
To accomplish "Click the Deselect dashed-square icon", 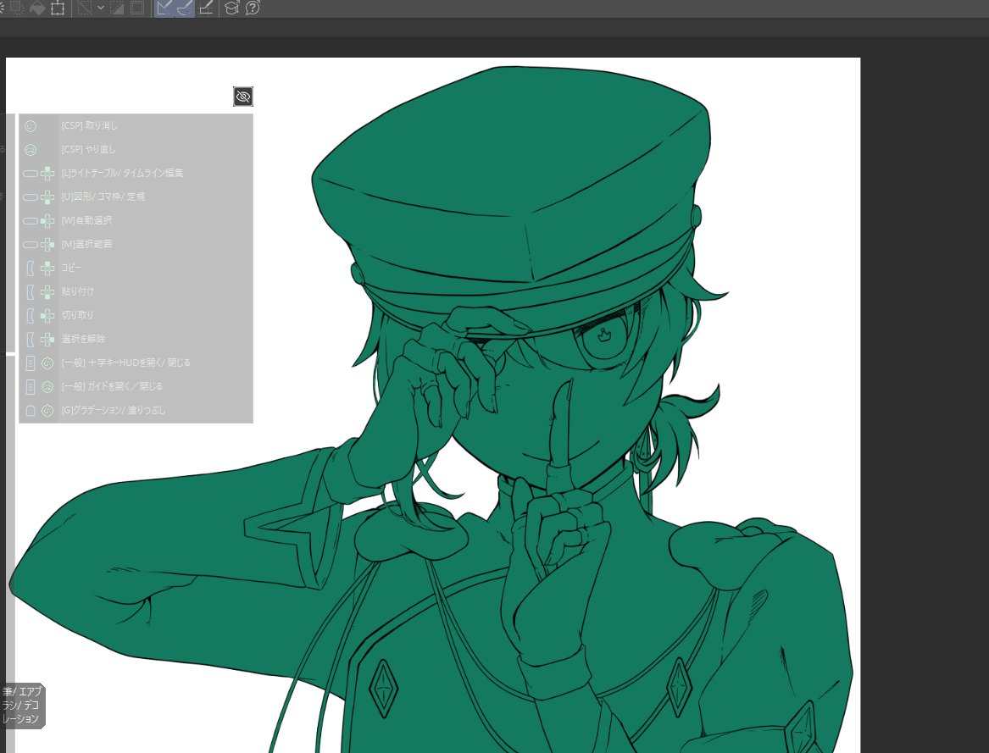I will coord(85,8).
